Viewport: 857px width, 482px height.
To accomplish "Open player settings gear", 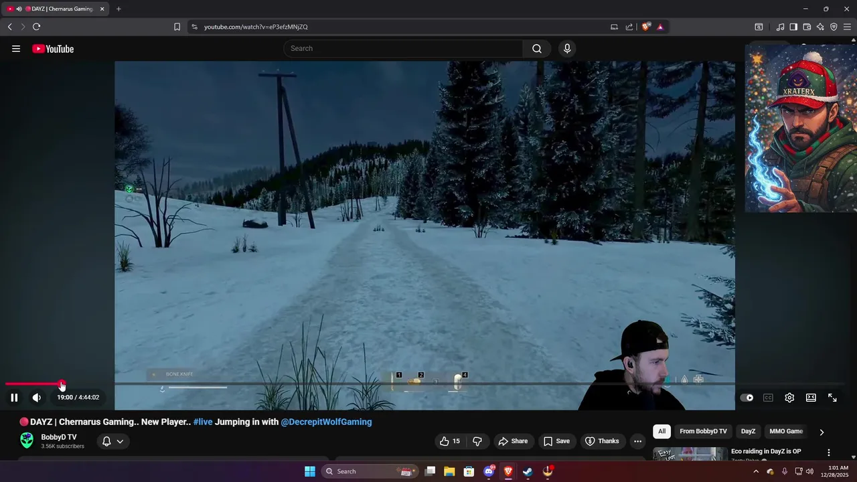I will 789,398.
